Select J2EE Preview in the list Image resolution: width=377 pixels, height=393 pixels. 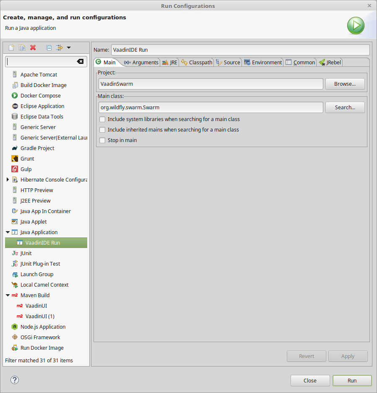click(x=35, y=201)
